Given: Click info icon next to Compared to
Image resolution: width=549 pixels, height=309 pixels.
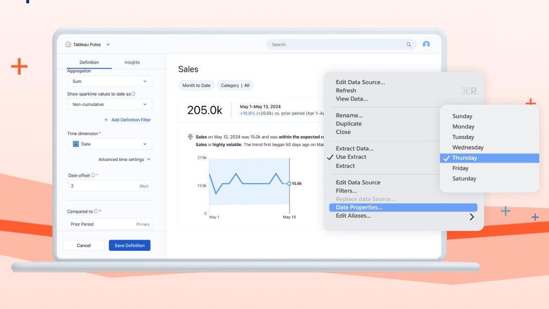Looking at the screenshot, I should 96,211.
